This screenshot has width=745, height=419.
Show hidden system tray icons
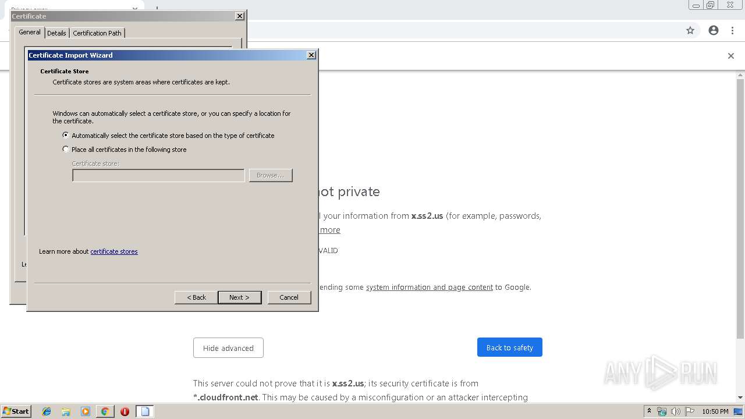click(x=649, y=411)
